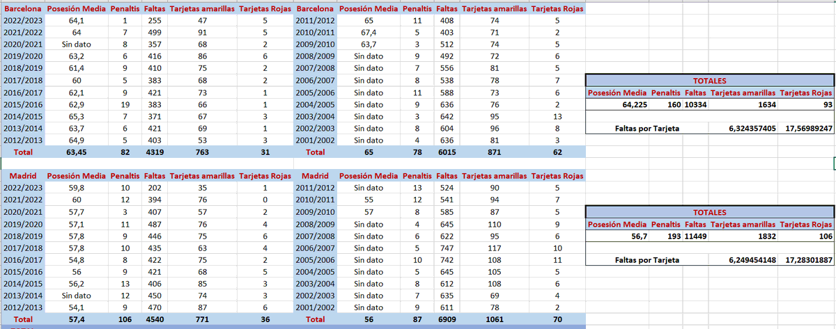Click the Madrid 2012/2013 possession value 54,1

click(x=76, y=307)
